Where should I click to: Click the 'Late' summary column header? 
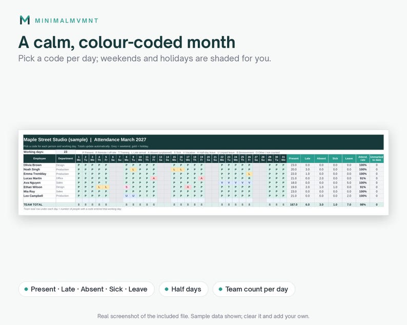[x=308, y=158]
